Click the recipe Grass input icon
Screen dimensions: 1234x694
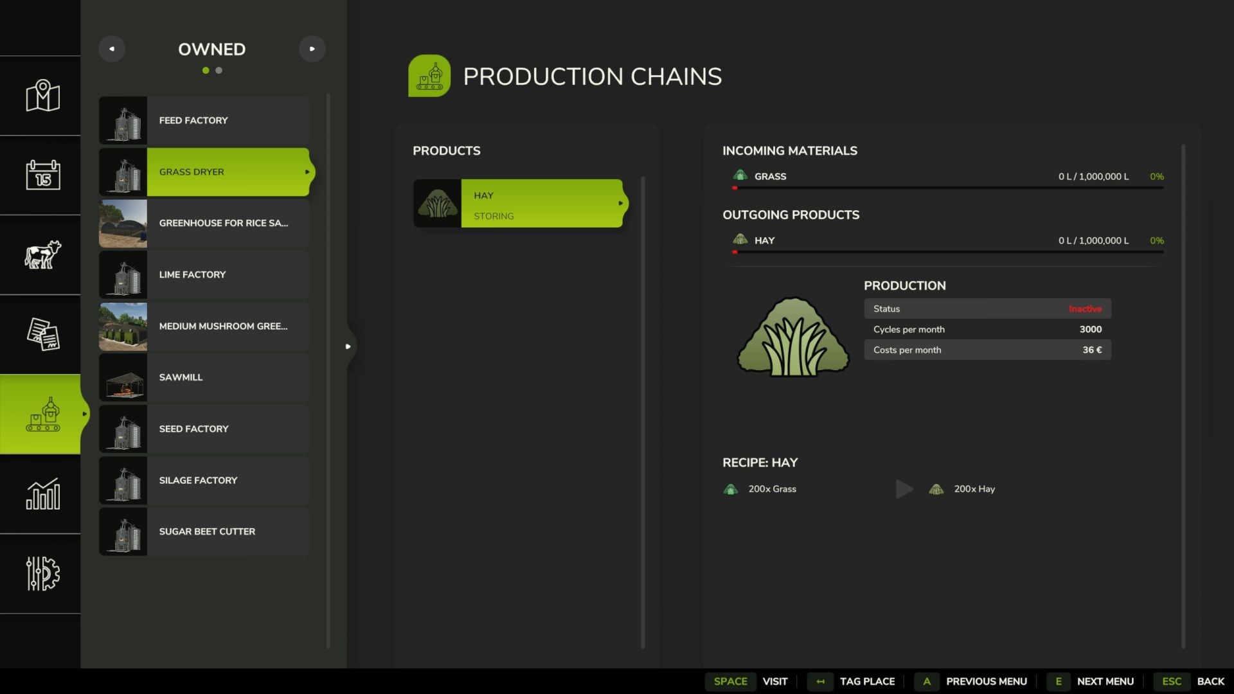pyautogui.click(x=731, y=489)
